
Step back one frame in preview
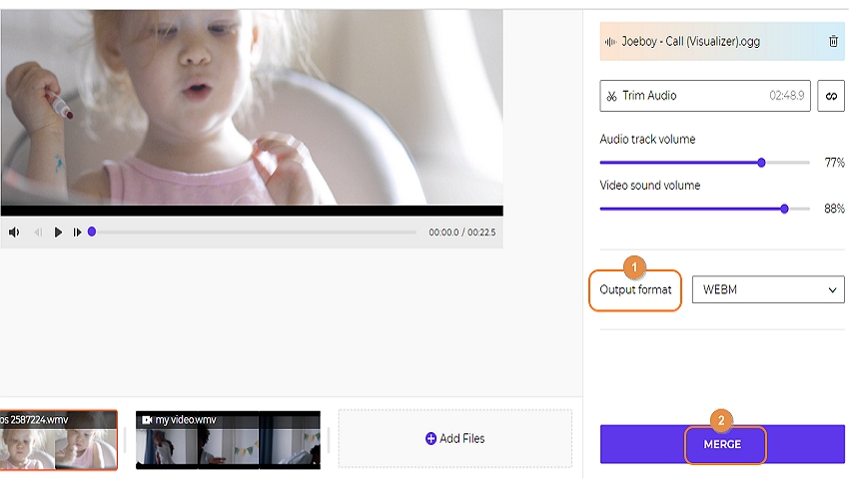pos(38,233)
